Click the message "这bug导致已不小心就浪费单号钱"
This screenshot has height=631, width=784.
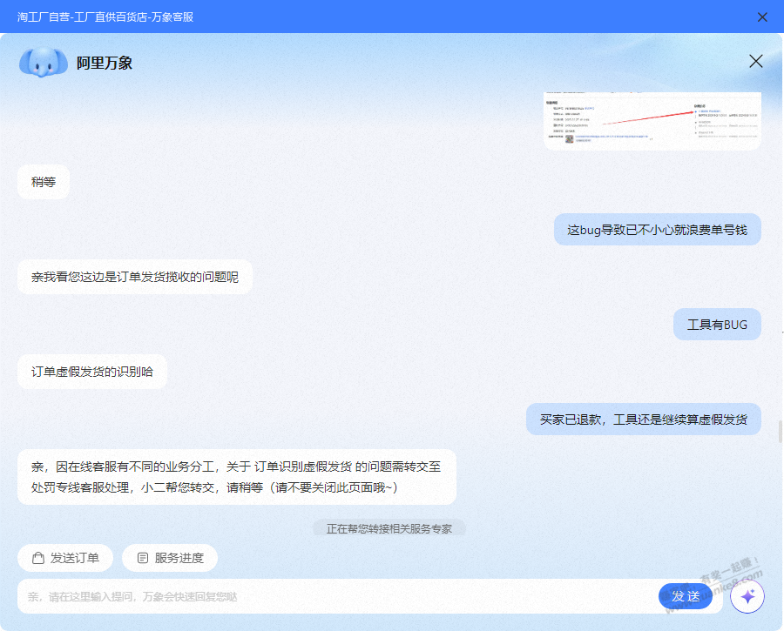[x=657, y=229]
